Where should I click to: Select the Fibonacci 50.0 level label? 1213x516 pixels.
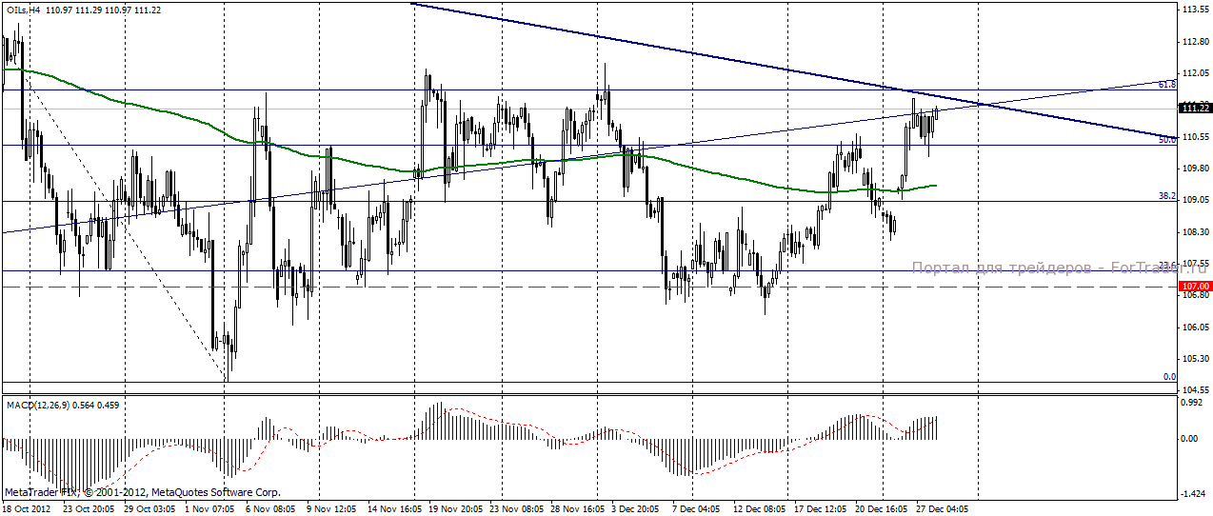click(1167, 139)
